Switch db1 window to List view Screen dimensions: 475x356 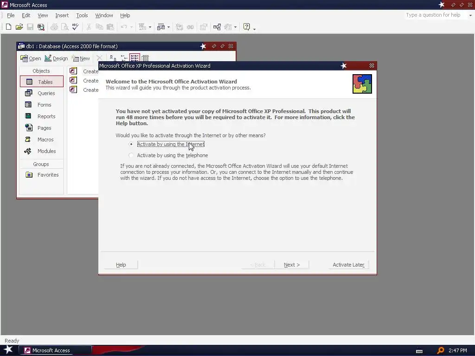pos(135,57)
